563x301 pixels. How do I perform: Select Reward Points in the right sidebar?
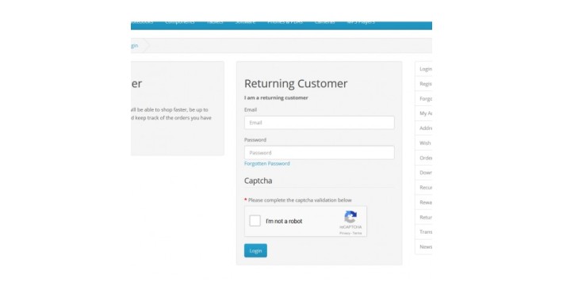pos(423,202)
